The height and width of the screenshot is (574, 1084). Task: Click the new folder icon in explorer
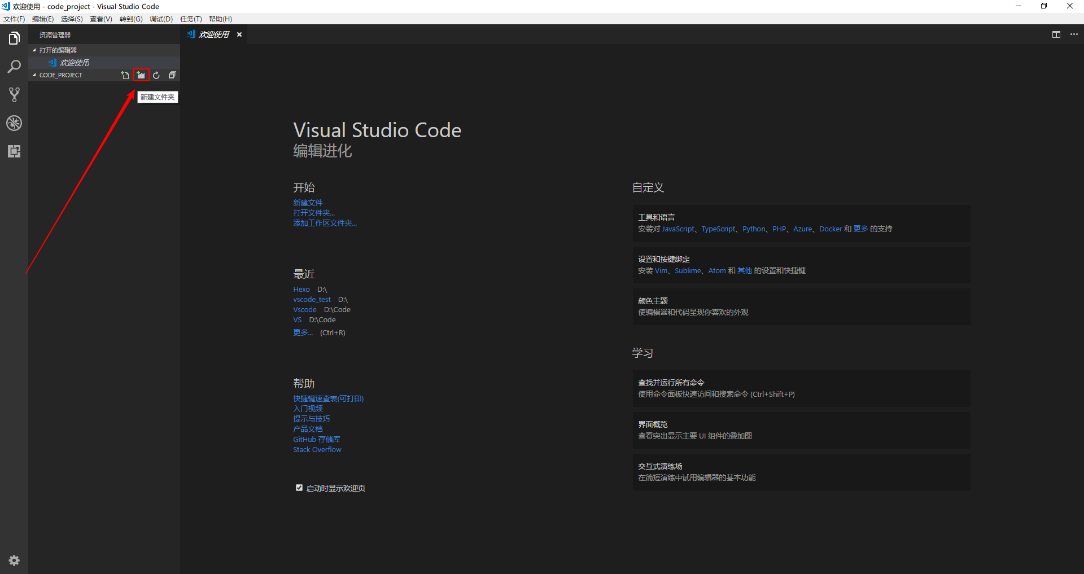pyautogui.click(x=141, y=75)
